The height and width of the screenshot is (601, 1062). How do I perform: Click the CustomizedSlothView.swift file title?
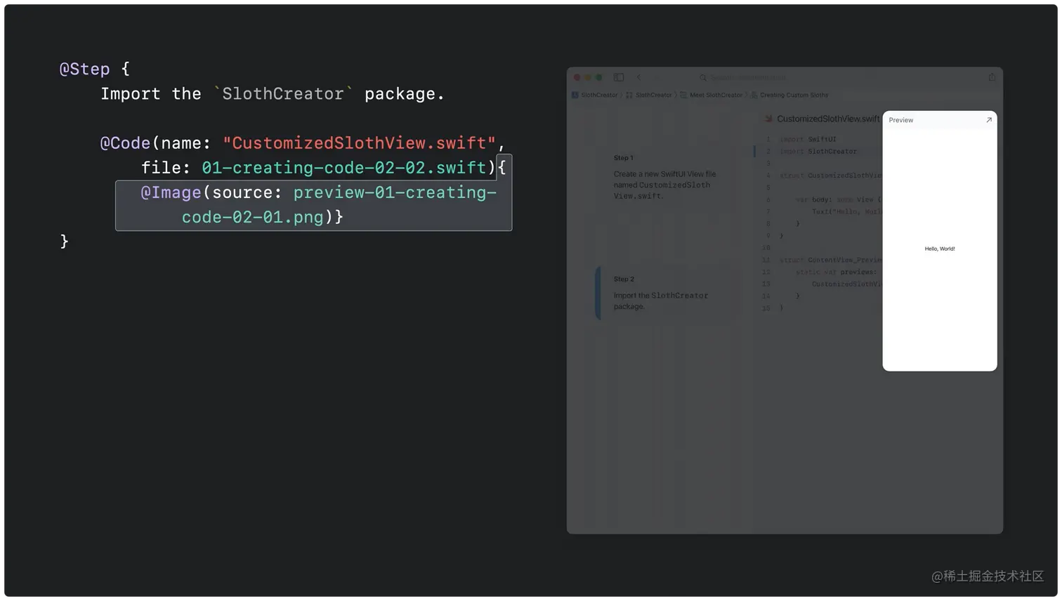pyautogui.click(x=828, y=119)
